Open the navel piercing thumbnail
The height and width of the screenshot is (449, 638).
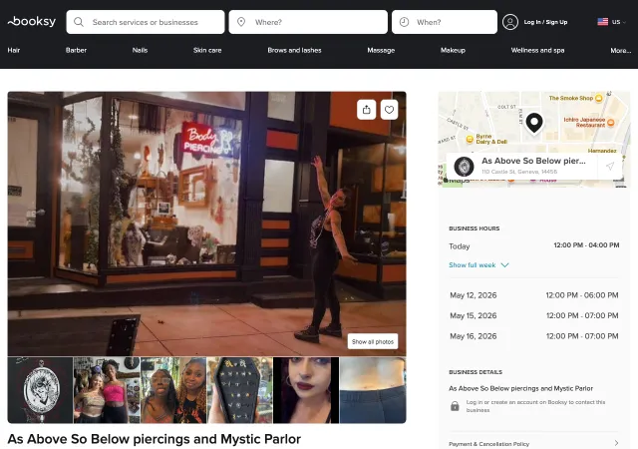point(373,390)
